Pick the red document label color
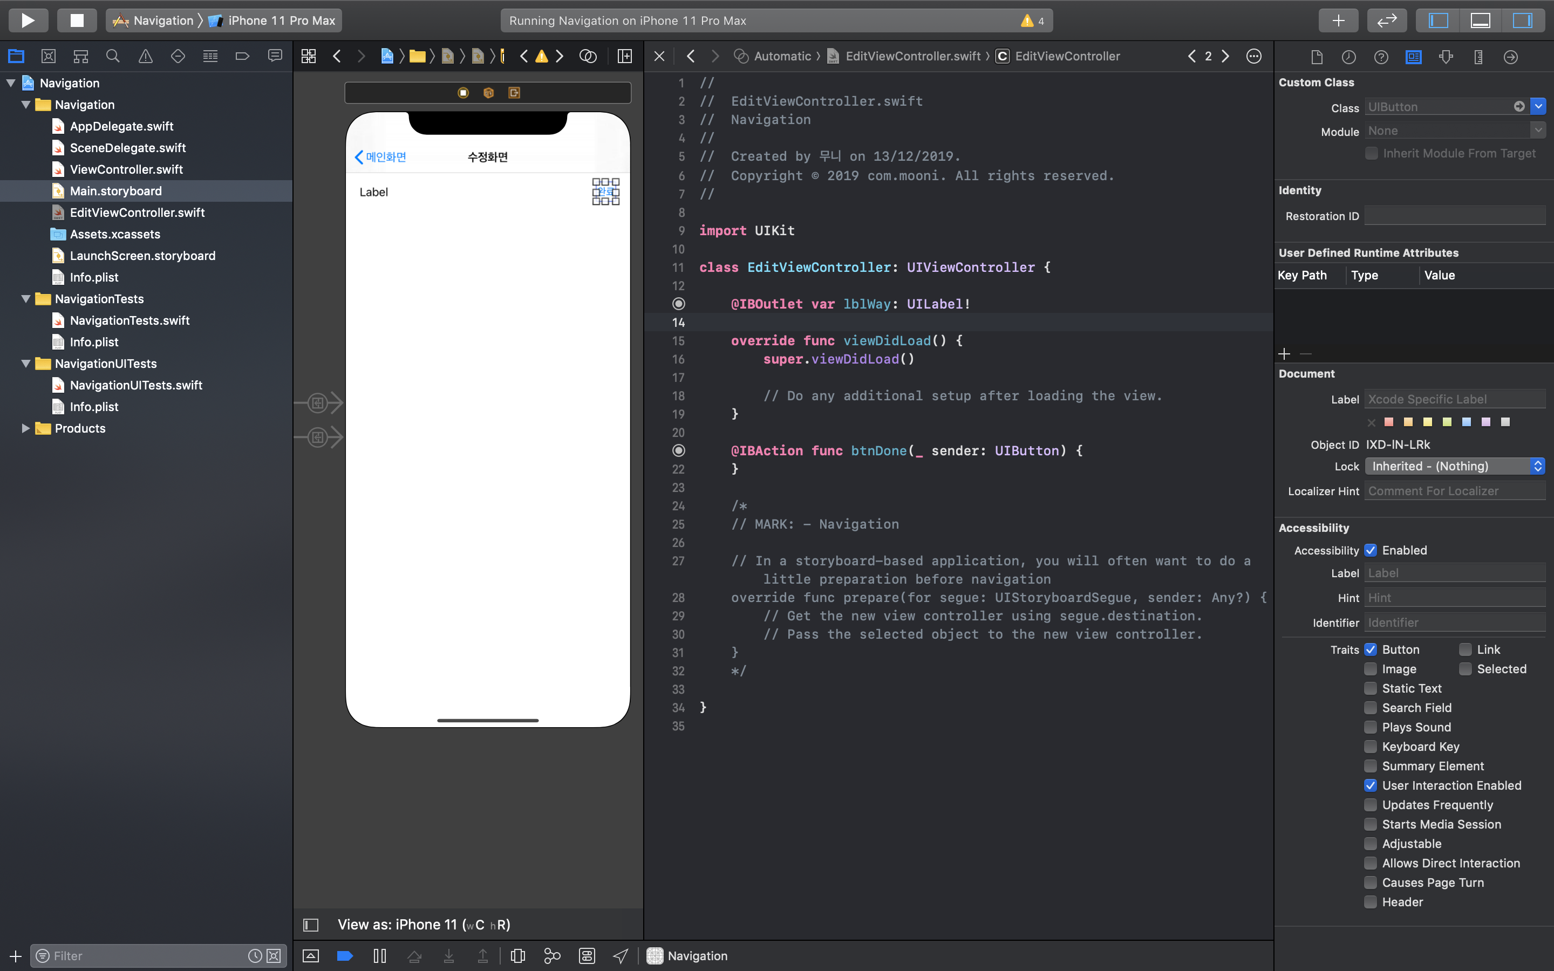 1389,422
